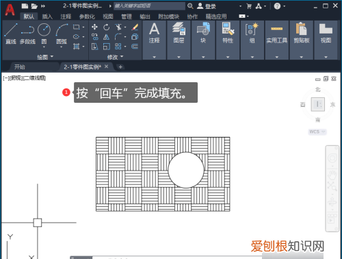This screenshot has height=259, width=342.
Task: Select the Array tool
Action: 118,47
